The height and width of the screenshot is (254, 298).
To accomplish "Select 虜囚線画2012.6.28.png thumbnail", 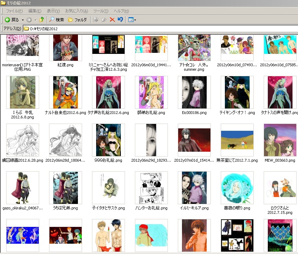I will 23,140.
